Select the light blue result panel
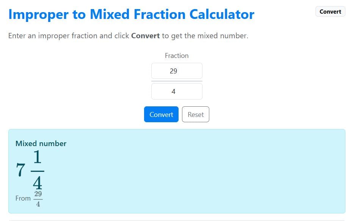Viewport: 353px width, 221px height. pos(227,170)
